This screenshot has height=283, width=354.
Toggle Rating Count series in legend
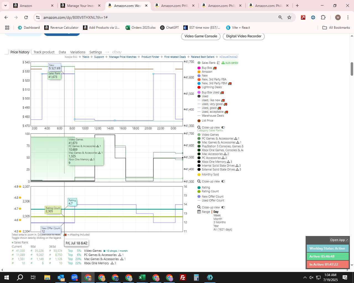tap(208, 191)
